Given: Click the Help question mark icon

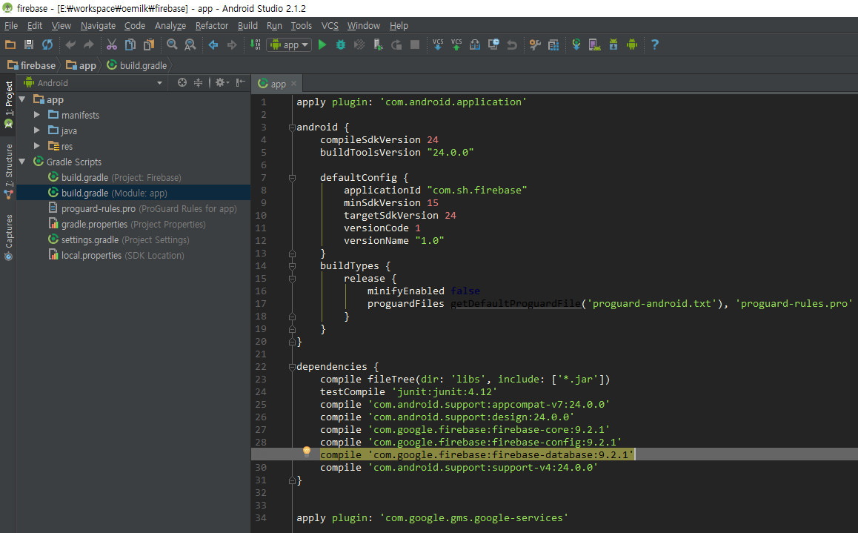Looking at the screenshot, I should 654,45.
